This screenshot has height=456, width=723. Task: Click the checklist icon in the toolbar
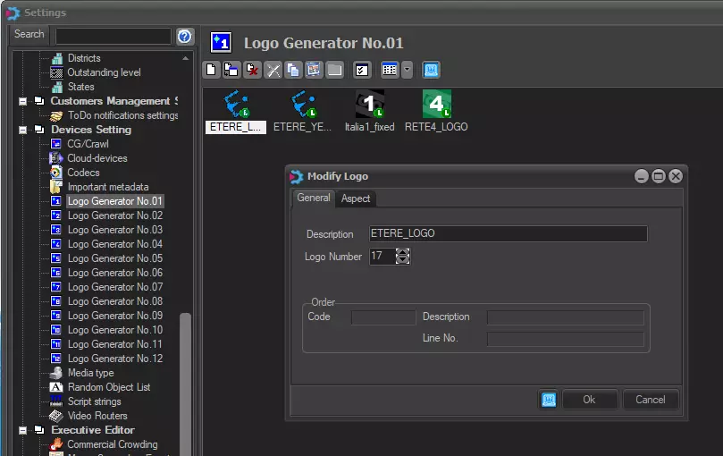click(362, 70)
